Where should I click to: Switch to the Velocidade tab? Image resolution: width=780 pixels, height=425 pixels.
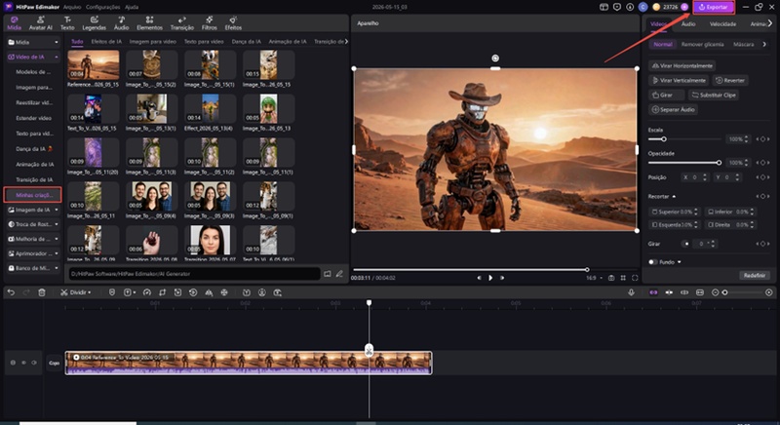click(722, 23)
